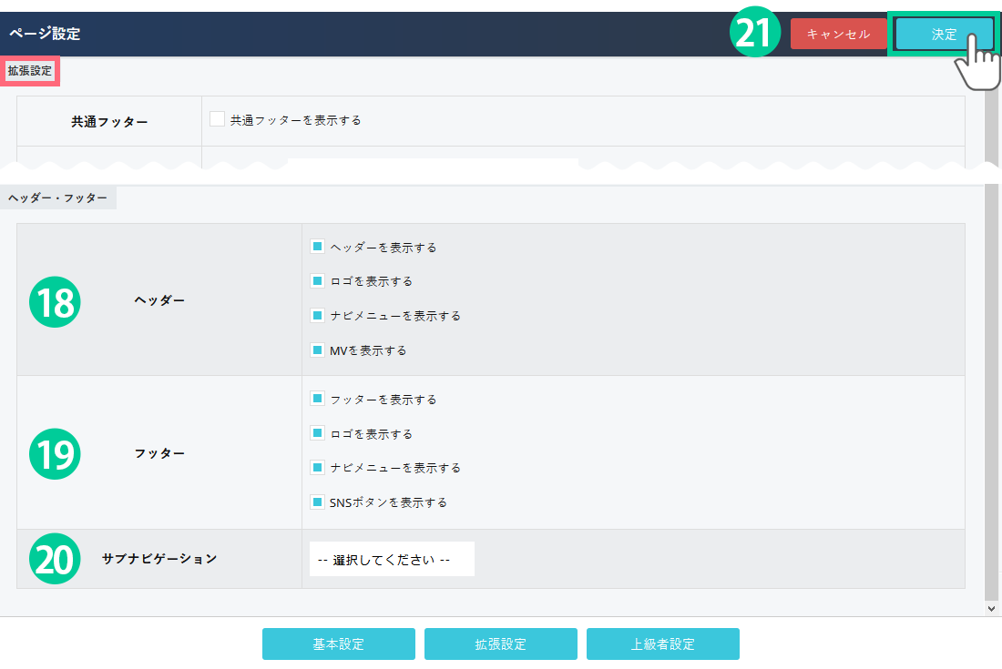
Task: Open the サブナビゲーション selection dropdown
Action: [392, 560]
